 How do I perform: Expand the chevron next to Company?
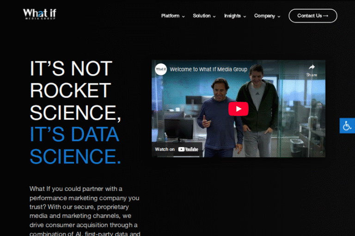pyautogui.click(x=279, y=16)
